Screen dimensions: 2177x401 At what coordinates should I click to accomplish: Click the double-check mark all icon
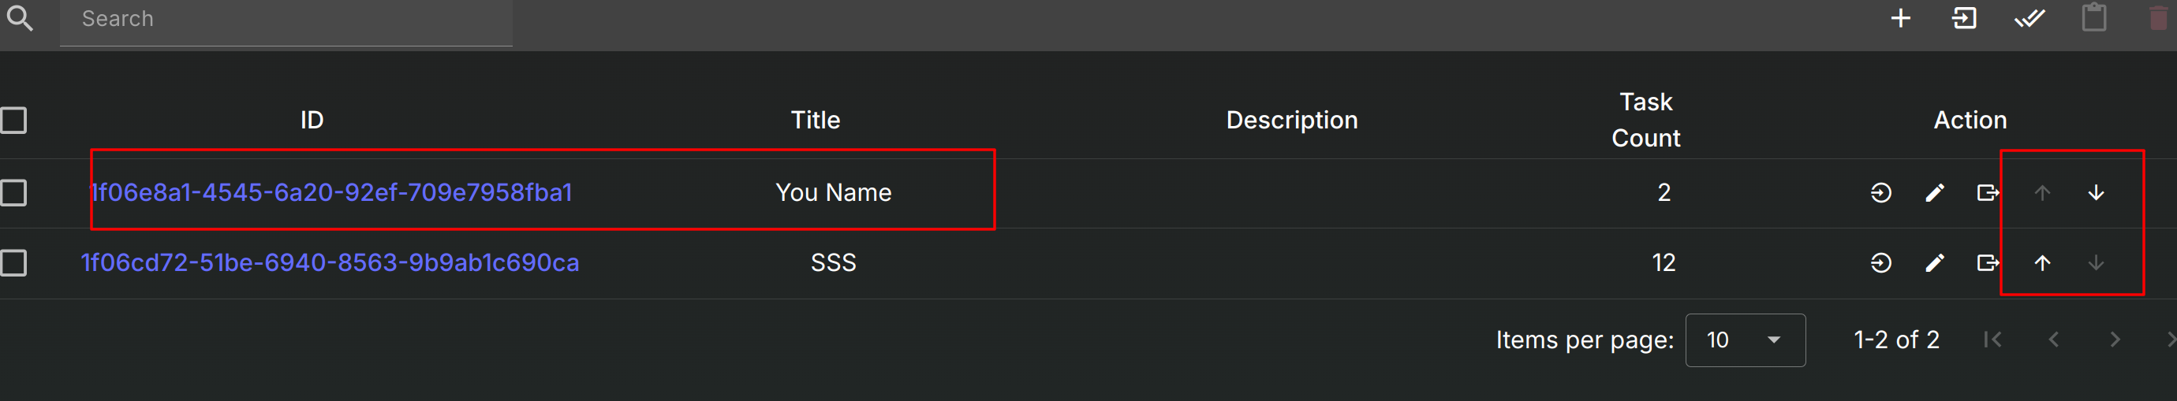tap(2029, 19)
